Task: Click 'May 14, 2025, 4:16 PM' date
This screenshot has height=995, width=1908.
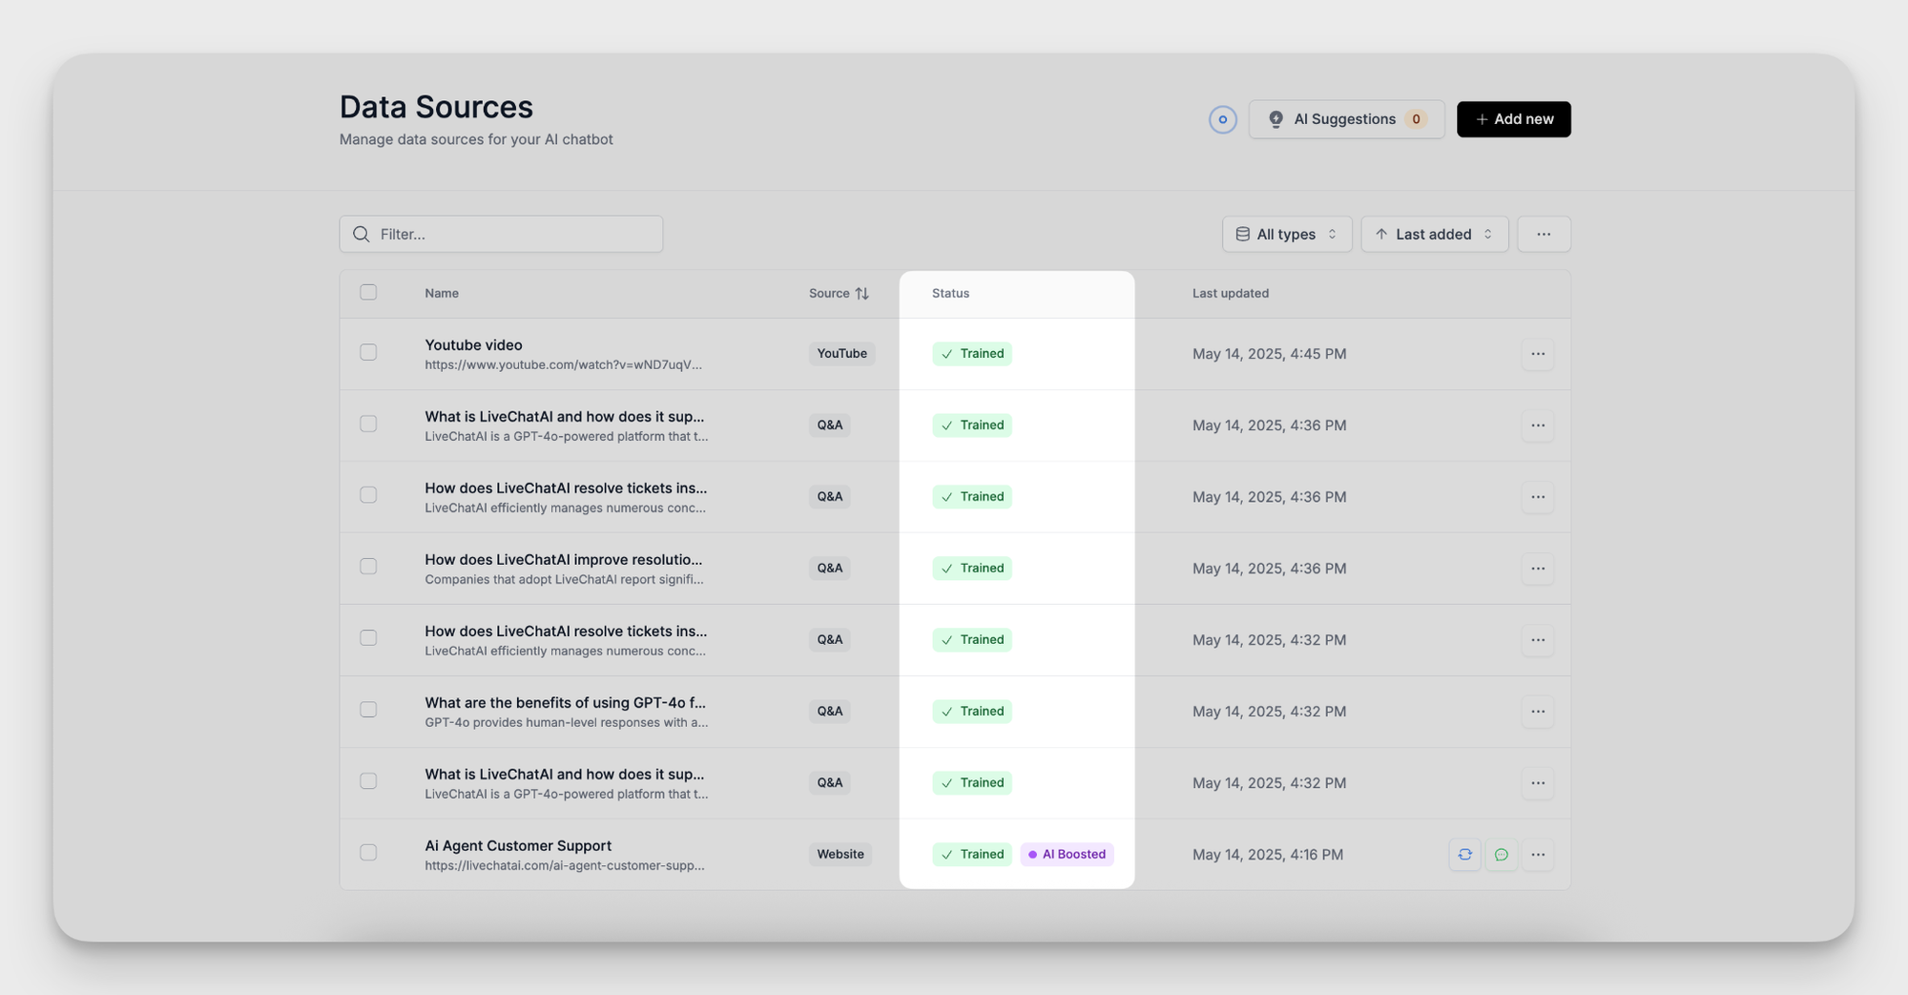Action: (1267, 855)
